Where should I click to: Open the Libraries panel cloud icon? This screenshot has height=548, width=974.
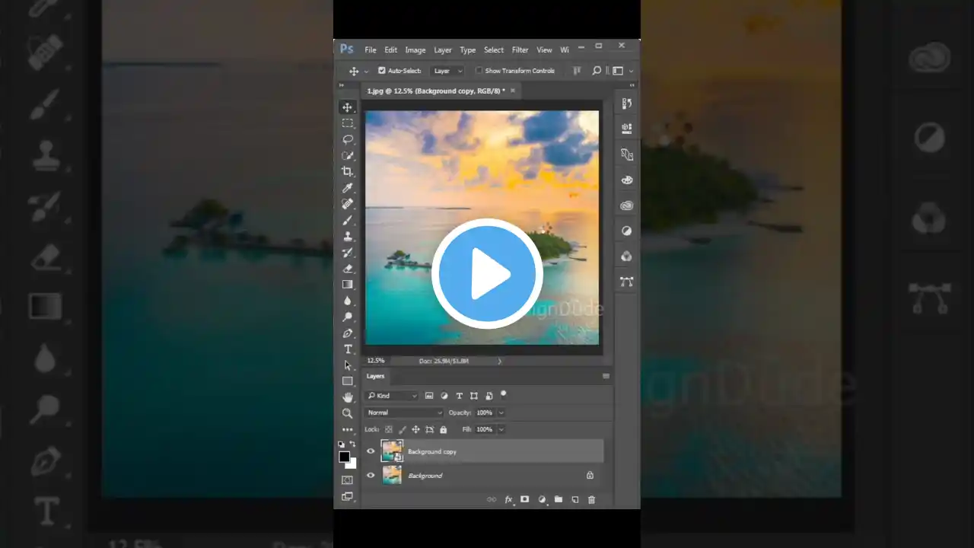tap(627, 205)
